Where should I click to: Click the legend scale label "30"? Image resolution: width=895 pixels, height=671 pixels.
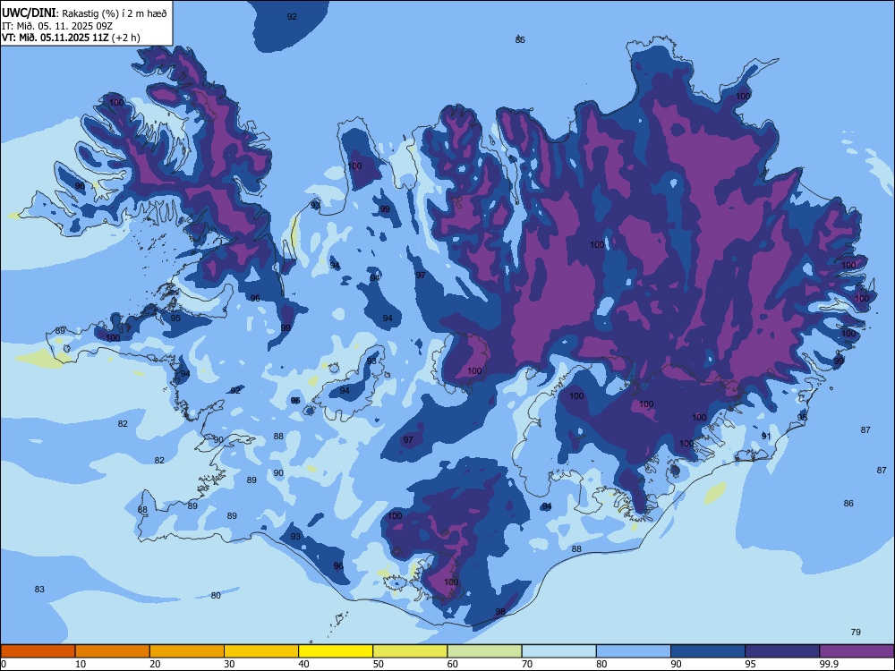tap(229, 664)
